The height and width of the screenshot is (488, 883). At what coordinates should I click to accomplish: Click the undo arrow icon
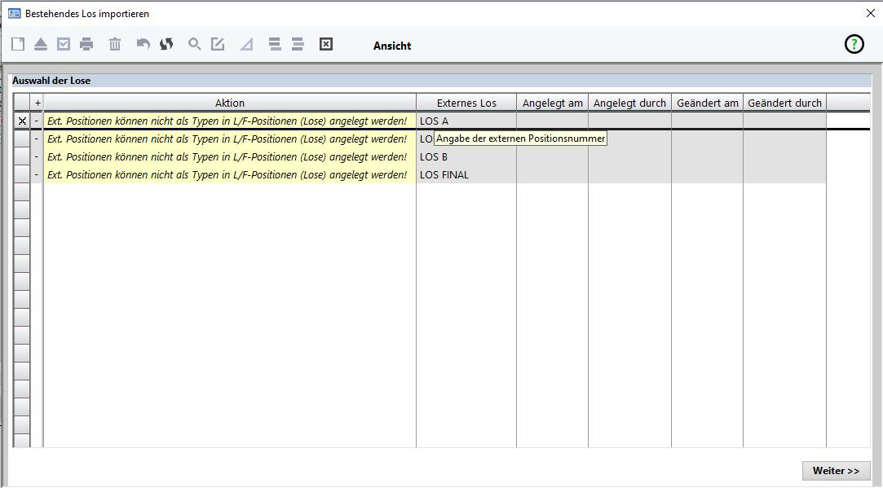point(143,45)
